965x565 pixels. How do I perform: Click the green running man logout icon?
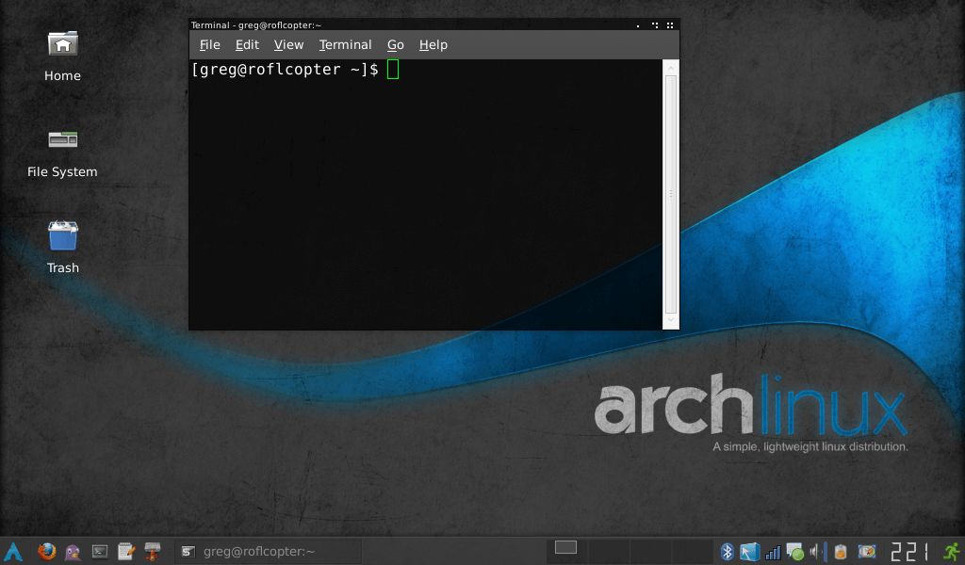pos(952,552)
